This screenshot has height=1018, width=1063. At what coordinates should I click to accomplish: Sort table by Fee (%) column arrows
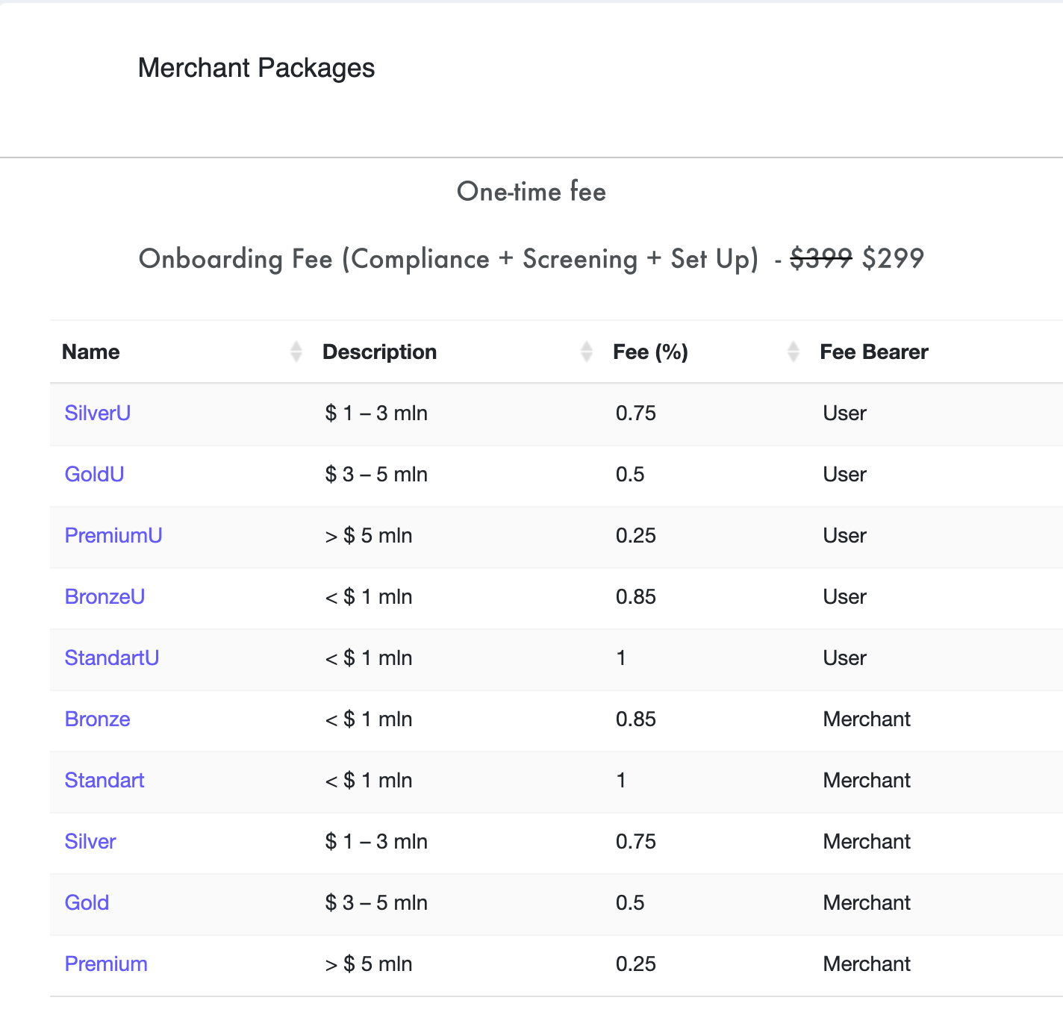pyautogui.click(x=794, y=352)
